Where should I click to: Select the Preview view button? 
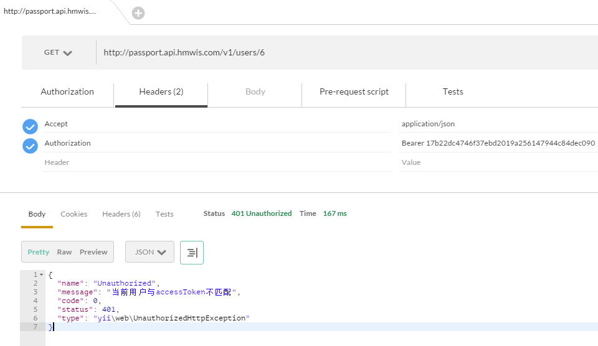[93, 252]
